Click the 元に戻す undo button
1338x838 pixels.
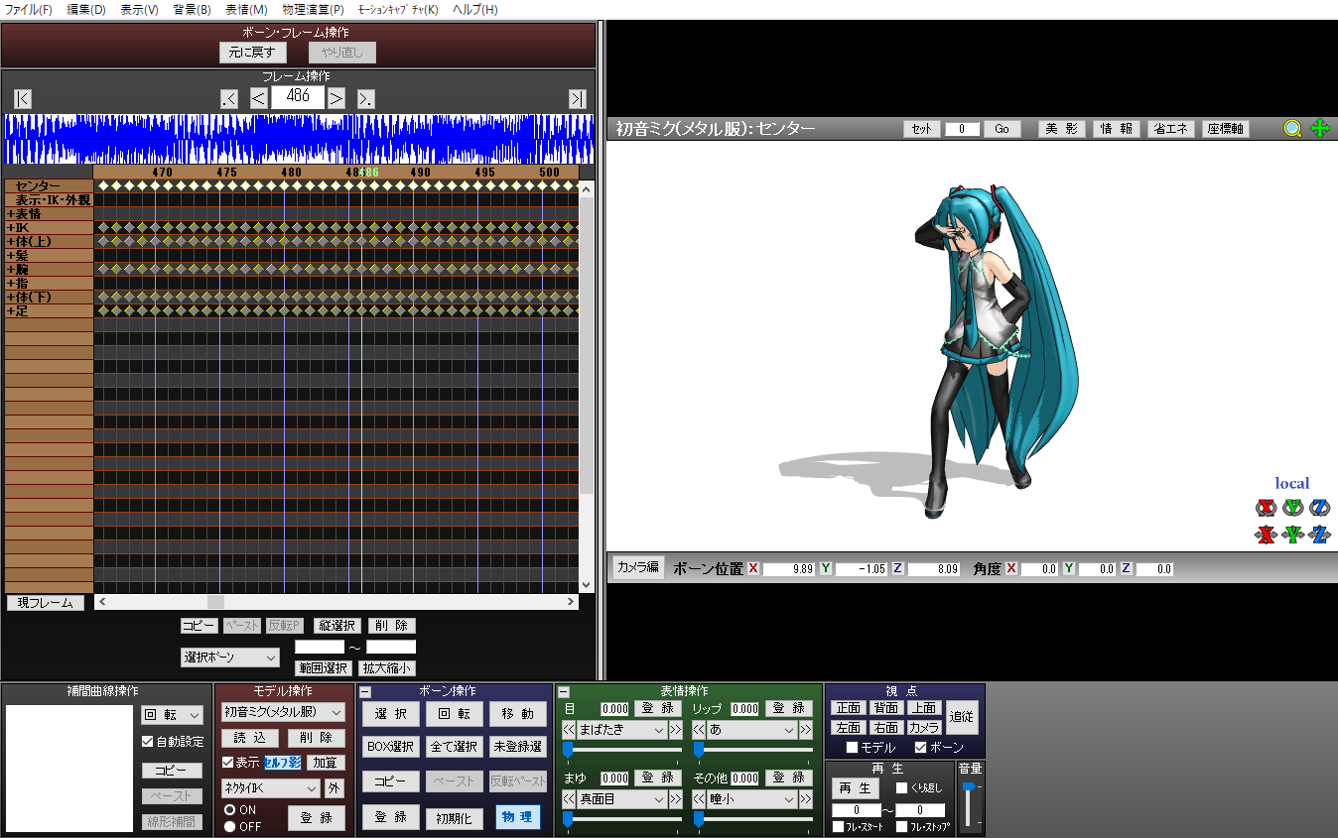[x=252, y=53]
